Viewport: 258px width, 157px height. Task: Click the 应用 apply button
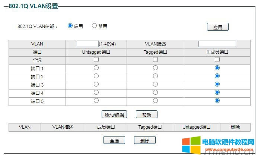[x=217, y=27]
